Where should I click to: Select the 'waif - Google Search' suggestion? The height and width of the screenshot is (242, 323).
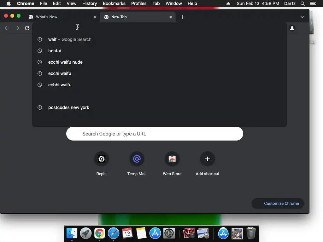pyautogui.click(x=159, y=39)
